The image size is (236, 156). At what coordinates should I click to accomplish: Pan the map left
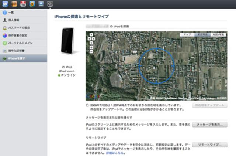tap(89, 39)
